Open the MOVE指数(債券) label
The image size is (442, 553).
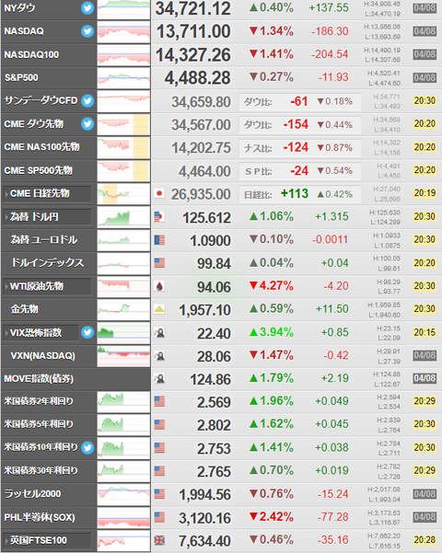[39, 379]
